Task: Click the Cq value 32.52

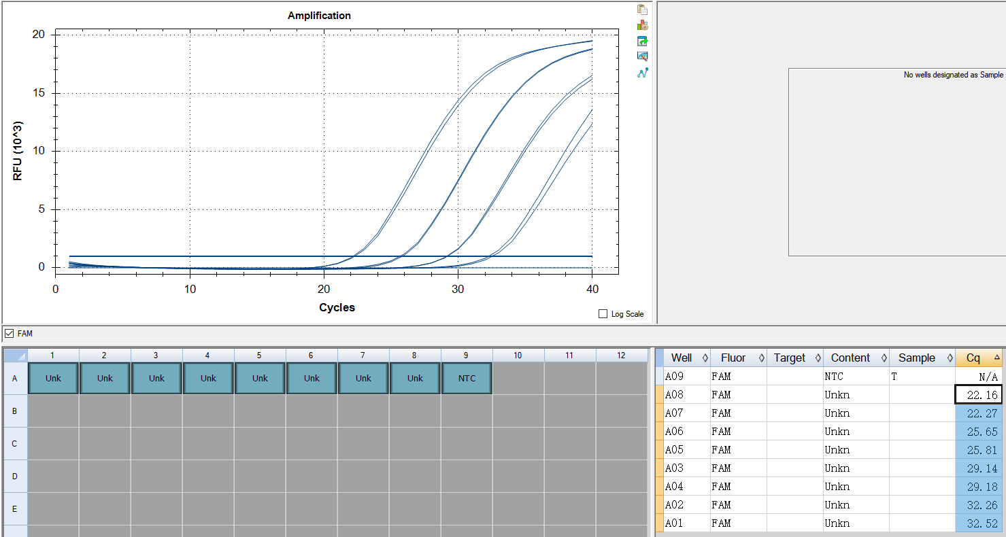Action: 979,523
